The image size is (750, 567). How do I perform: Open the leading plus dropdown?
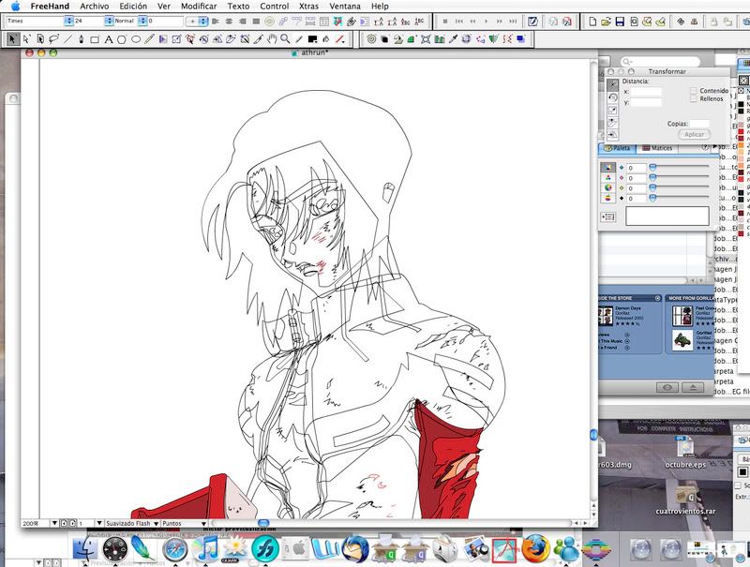click(202, 21)
